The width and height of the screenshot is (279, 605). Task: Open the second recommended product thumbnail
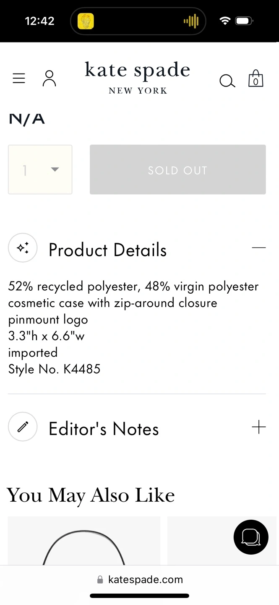click(x=197, y=541)
